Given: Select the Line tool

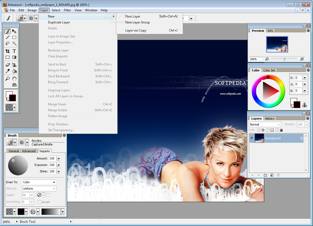Looking at the screenshot, I should (8, 37).
